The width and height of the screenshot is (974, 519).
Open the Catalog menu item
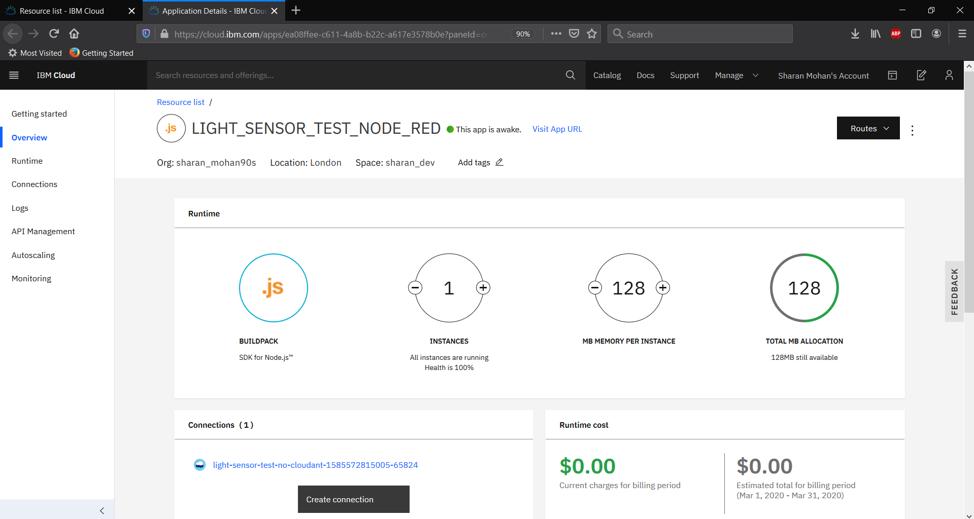click(607, 75)
